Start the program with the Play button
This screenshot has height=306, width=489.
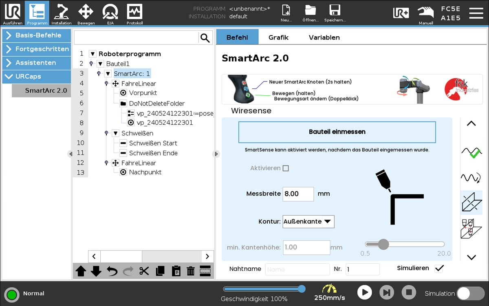pos(365,292)
